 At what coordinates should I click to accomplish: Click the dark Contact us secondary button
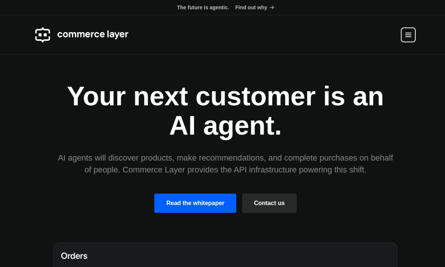point(269,203)
